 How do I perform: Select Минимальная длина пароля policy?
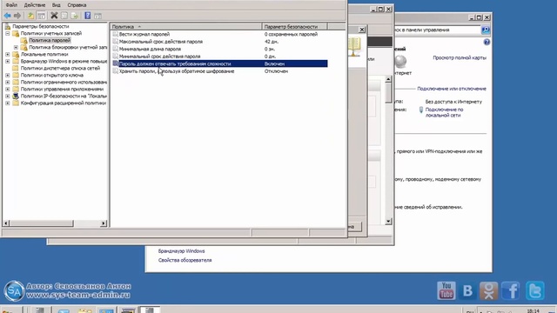tap(150, 49)
